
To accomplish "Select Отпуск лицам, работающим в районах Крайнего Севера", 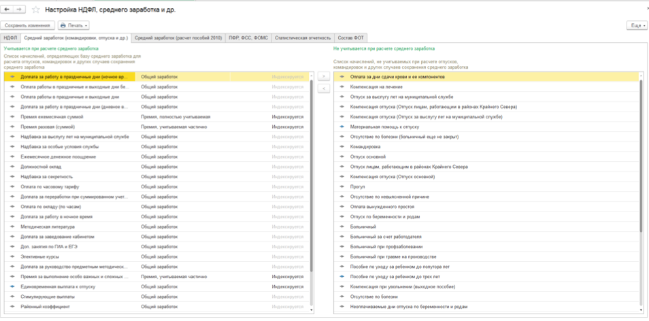I will [487, 167].
